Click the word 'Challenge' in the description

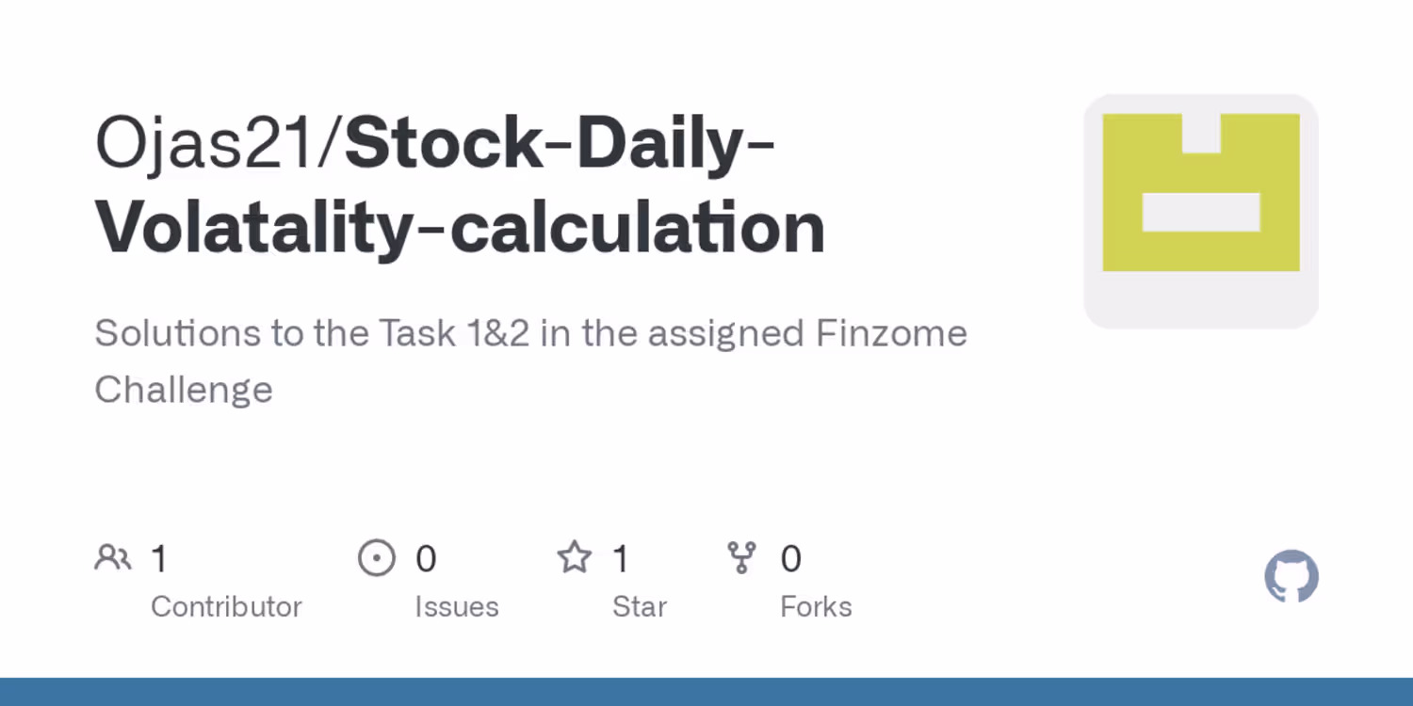(x=184, y=390)
